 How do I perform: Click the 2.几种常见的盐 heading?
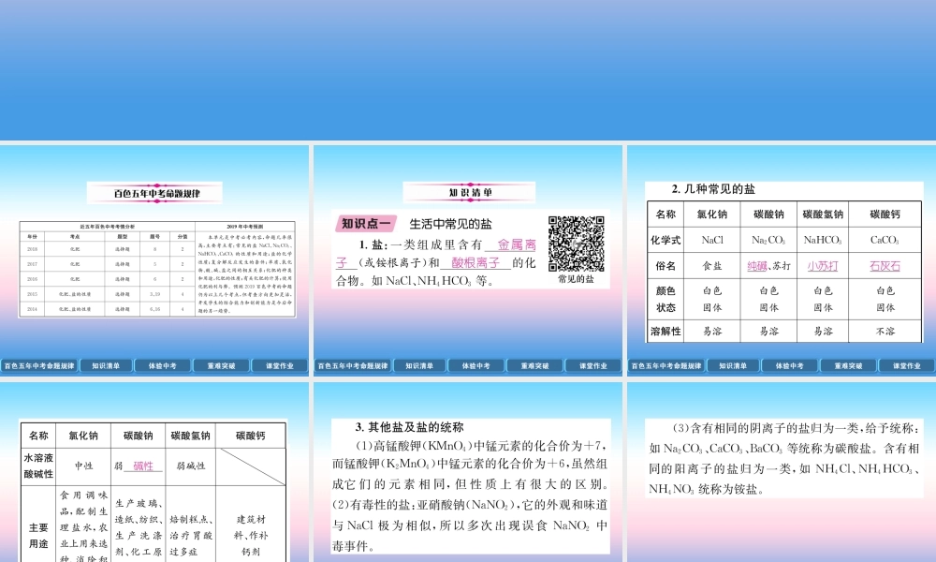tap(713, 188)
